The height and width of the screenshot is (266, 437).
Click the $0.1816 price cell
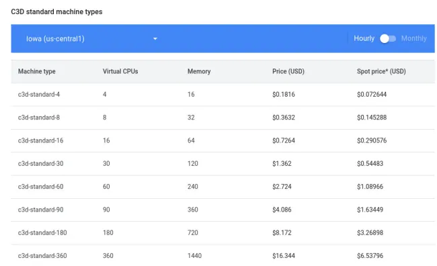pos(284,95)
